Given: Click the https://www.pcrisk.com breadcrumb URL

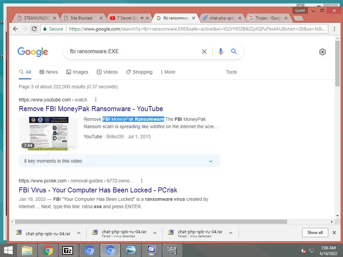Looking at the screenshot, I should 43,181.
